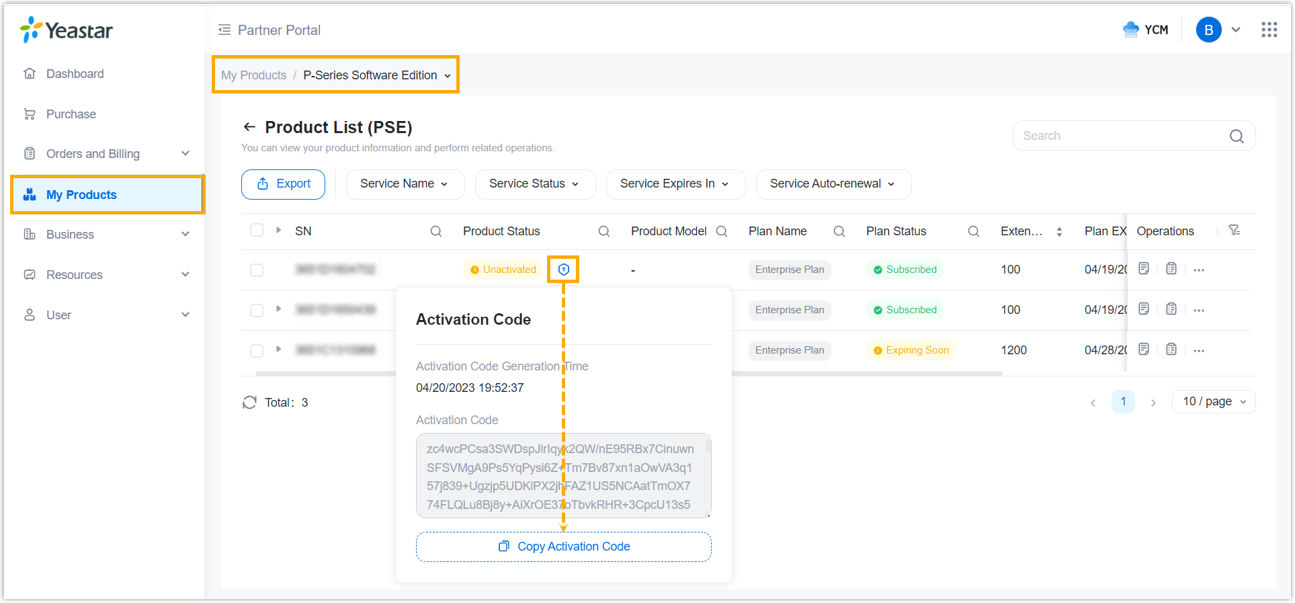
Task: Click the Copy Activation Code button
Action: (563, 547)
